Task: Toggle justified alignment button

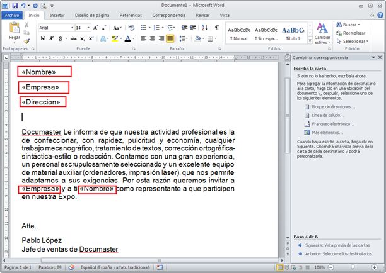Action: 170,38
